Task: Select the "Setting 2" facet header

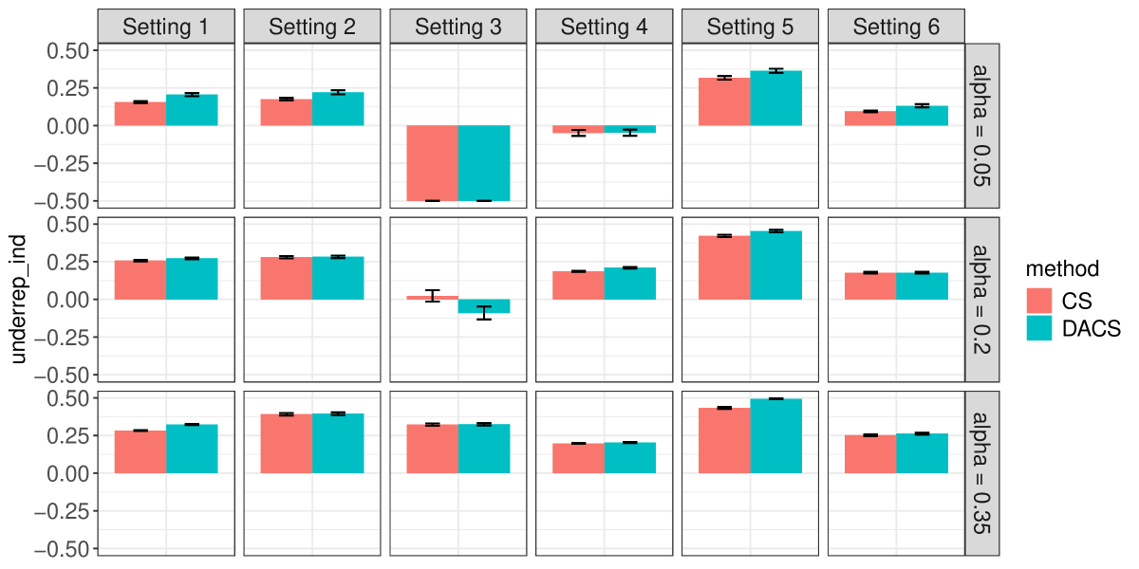Action: point(312,27)
